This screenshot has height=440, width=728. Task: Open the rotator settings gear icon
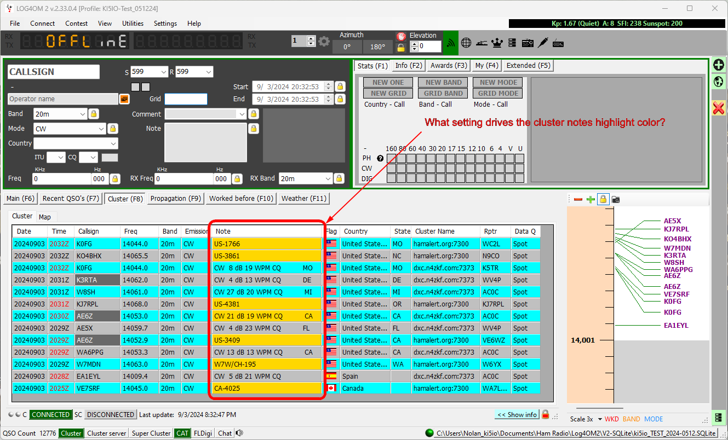324,42
